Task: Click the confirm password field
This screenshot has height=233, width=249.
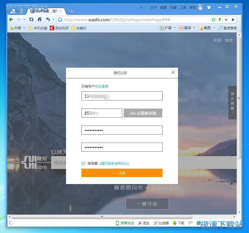Action: 122,147
